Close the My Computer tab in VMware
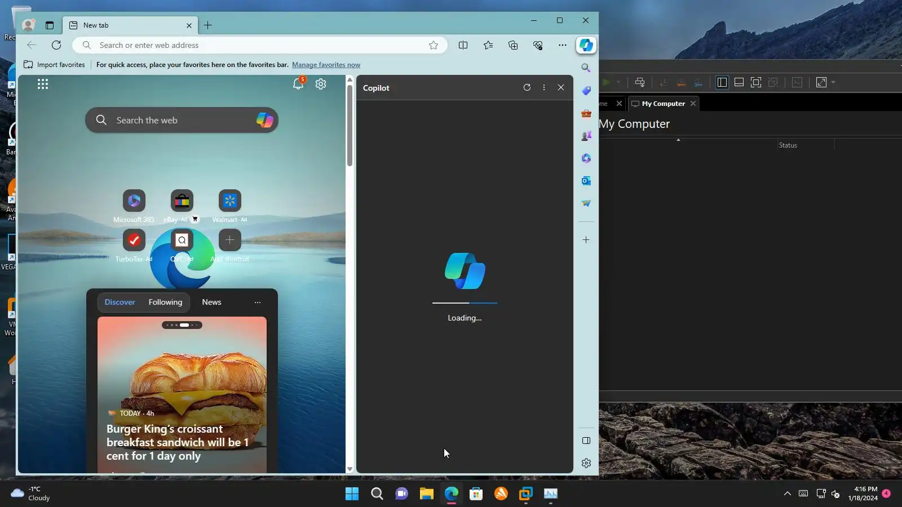 point(693,104)
